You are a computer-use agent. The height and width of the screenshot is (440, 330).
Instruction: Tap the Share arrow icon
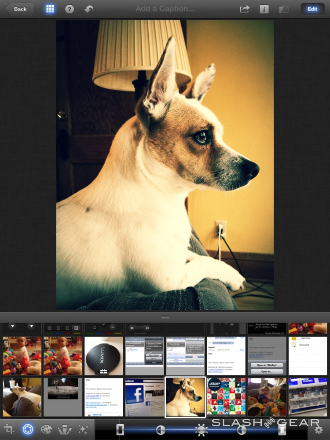245,9
